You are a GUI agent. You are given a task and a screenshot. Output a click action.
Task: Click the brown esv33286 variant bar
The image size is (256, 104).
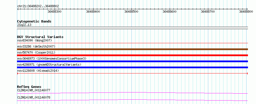coord(133,49)
